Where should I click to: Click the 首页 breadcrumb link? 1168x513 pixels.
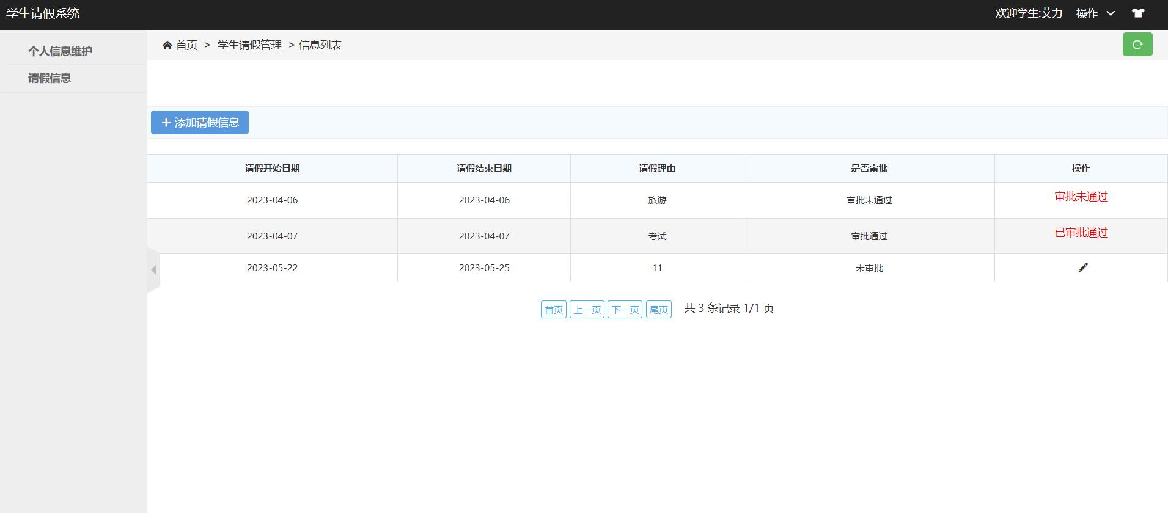pos(186,45)
